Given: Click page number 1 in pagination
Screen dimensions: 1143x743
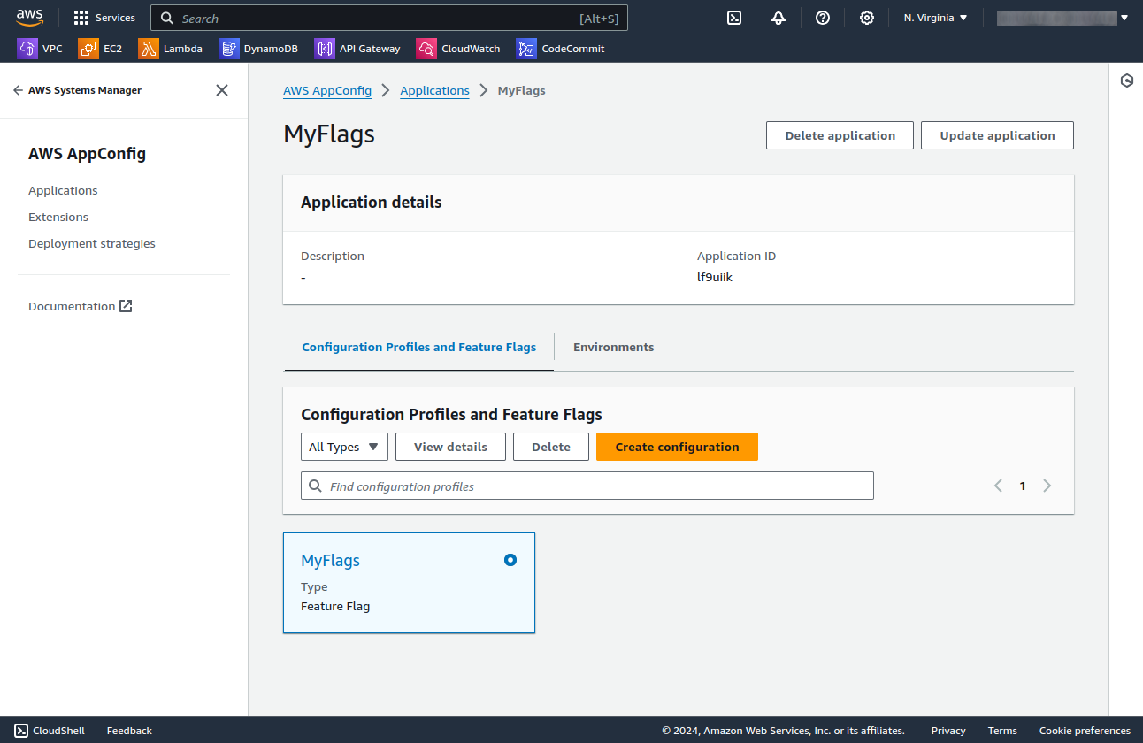Looking at the screenshot, I should point(1023,486).
